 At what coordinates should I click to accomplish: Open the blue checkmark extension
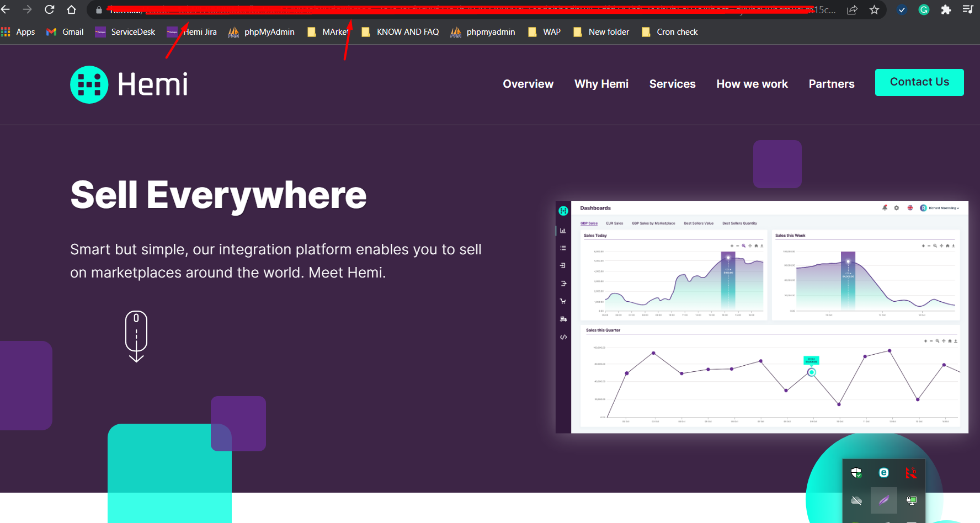click(x=902, y=10)
